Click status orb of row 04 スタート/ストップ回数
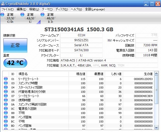The height and width of the screenshot is (132, 161). [6, 87]
